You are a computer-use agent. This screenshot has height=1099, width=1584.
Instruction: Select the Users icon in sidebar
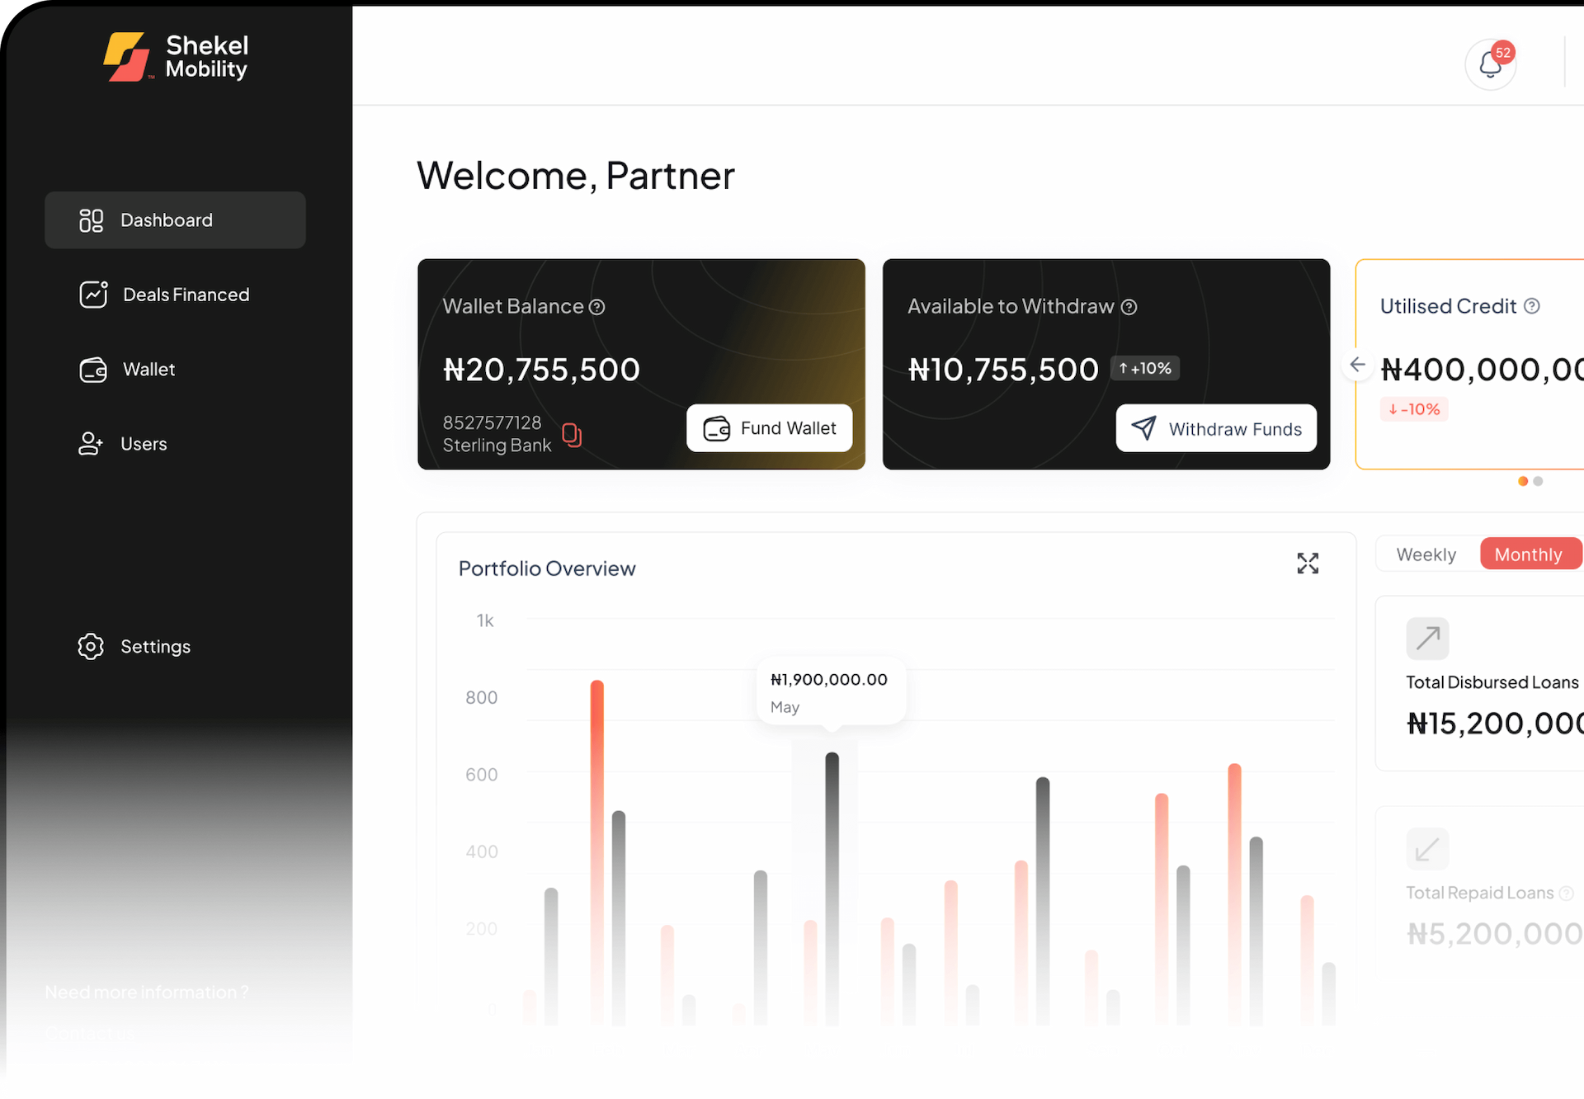click(90, 444)
